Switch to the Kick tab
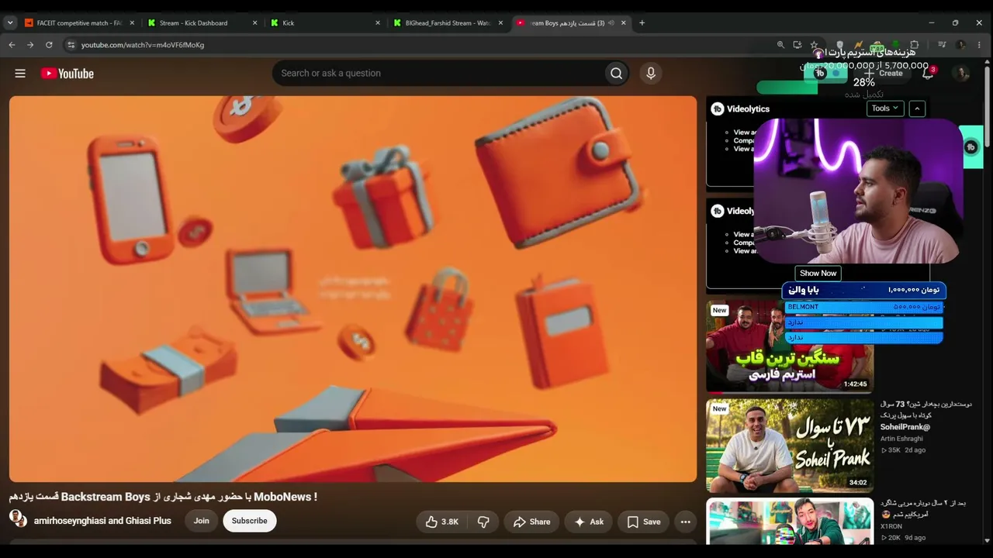 coord(324,23)
